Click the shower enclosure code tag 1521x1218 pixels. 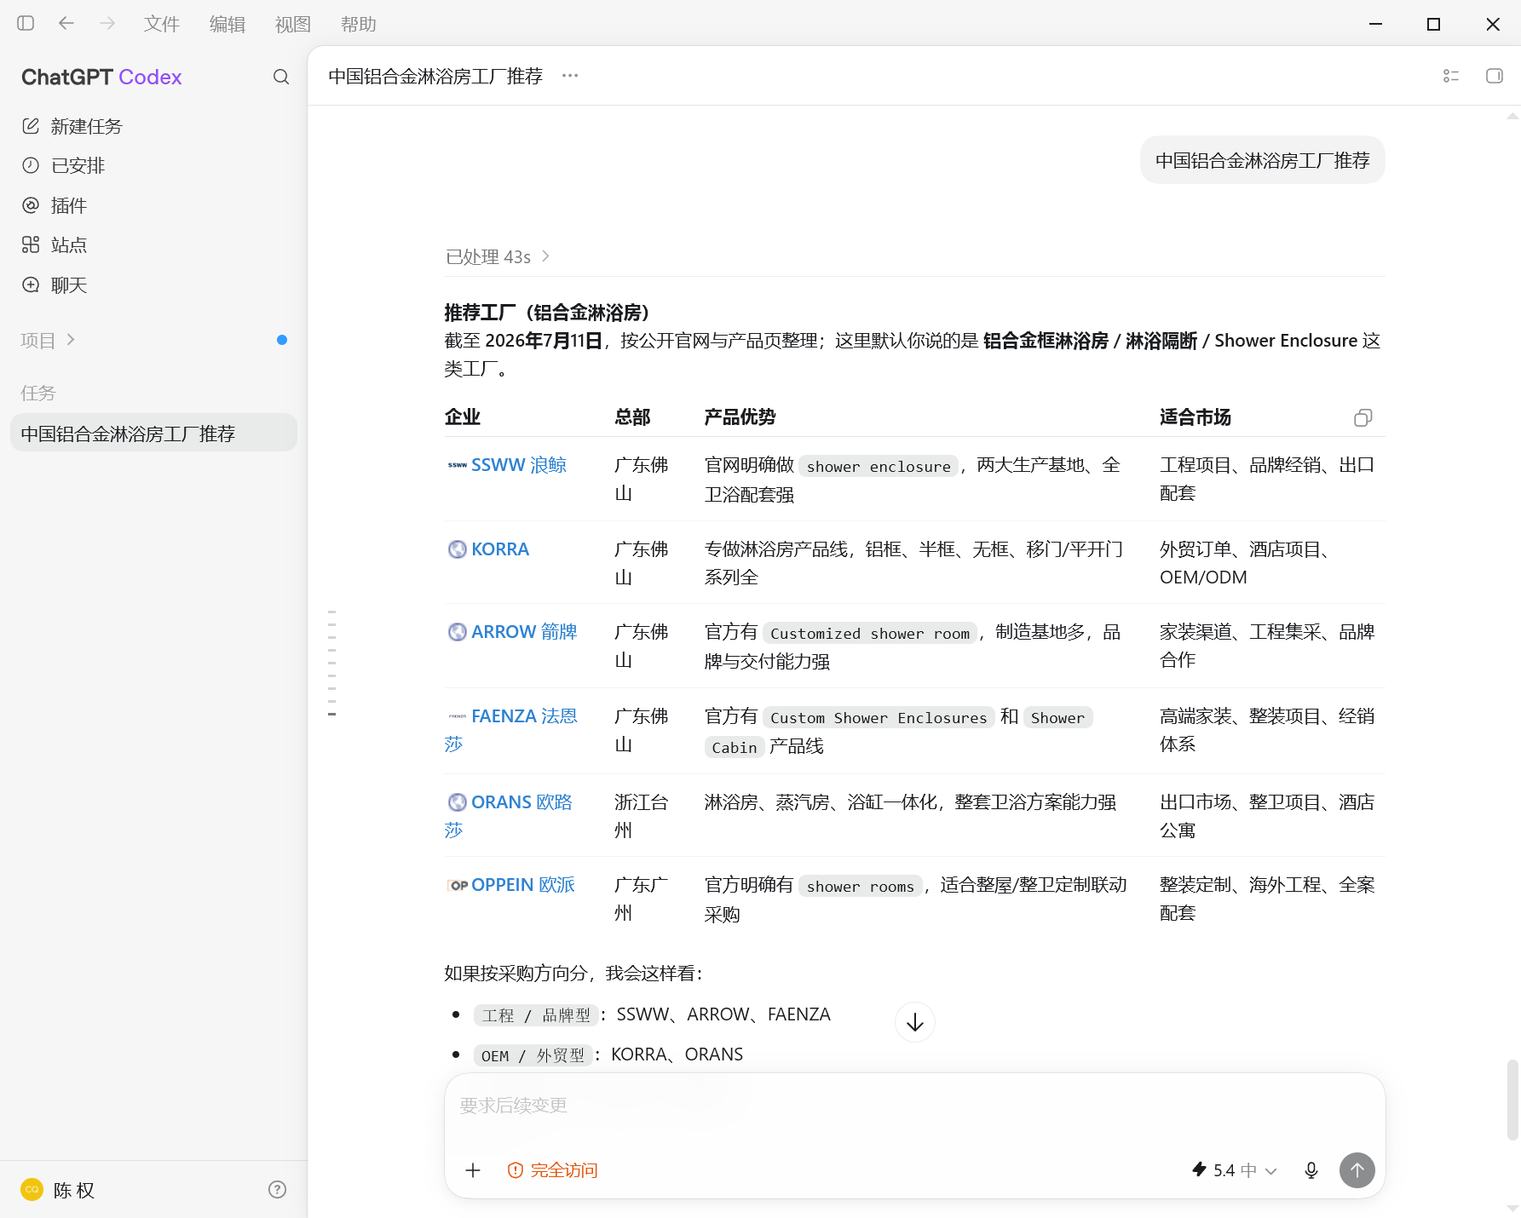(x=879, y=466)
